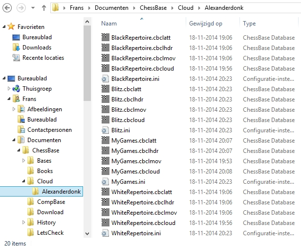Open dropdown arrow after ChessBase breadcrumb
The width and height of the screenshot is (301, 248).
(x=172, y=8)
